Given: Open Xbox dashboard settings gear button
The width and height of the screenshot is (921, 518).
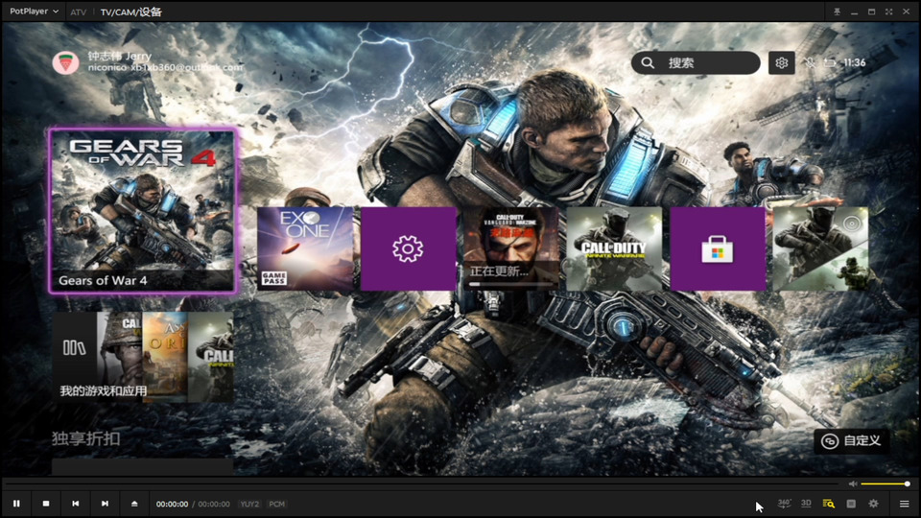Looking at the screenshot, I should pyautogui.click(x=781, y=63).
